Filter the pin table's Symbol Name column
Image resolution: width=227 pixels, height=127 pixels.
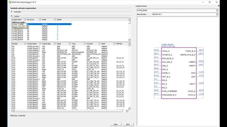40,44
